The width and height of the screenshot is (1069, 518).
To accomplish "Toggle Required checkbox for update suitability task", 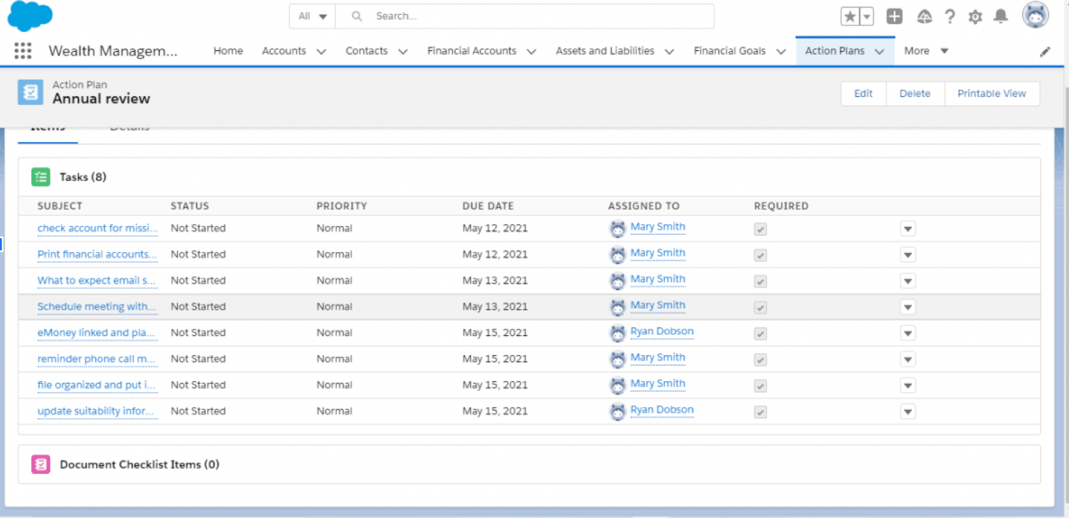I will 760,412.
